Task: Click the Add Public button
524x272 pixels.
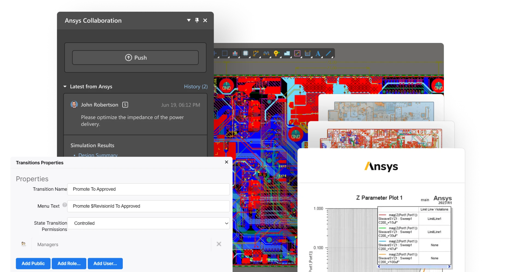Action: [x=33, y=263]
